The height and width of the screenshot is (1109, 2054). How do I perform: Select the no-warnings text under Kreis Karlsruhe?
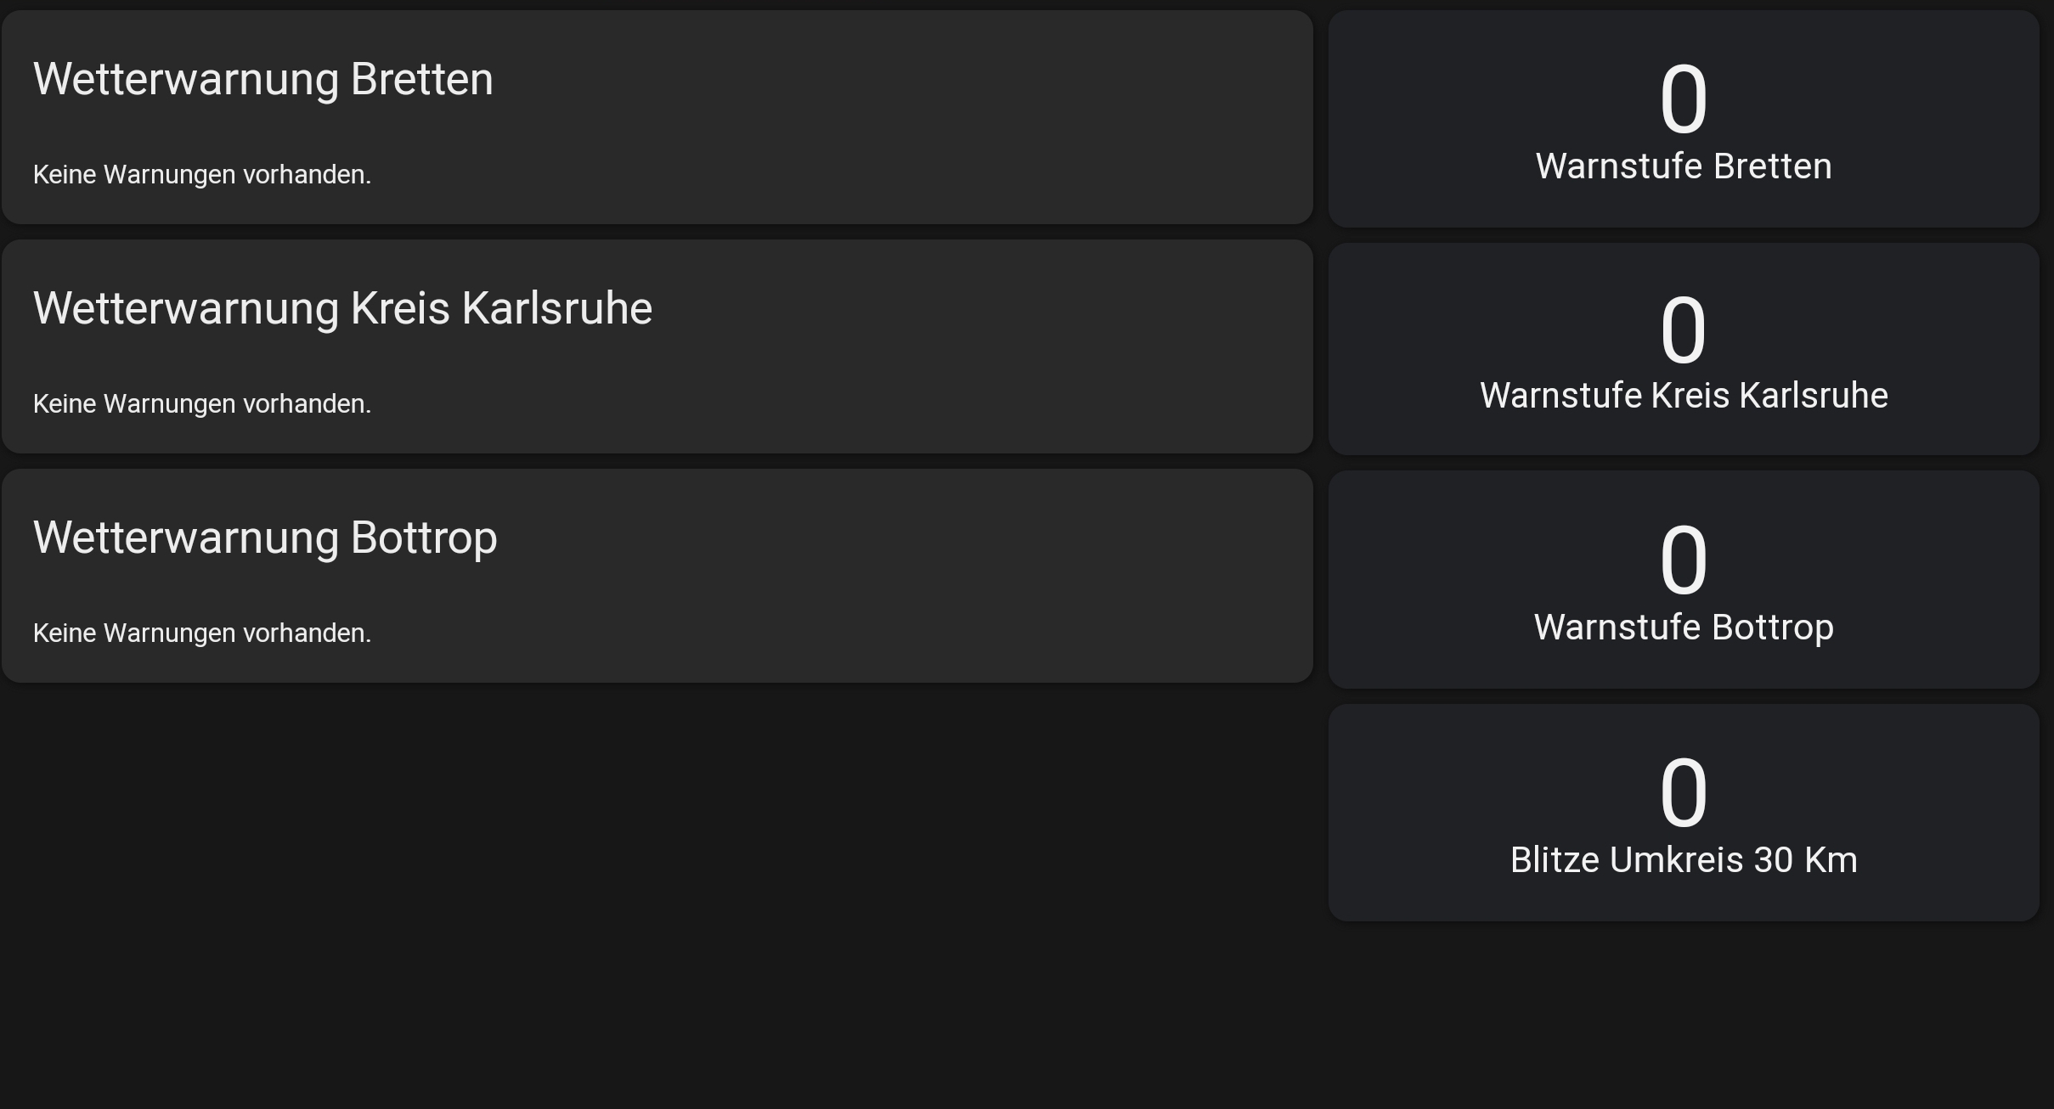pos(202,404)
